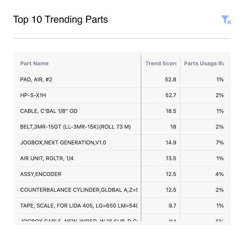
Task: Select the HP-S-X1H part row
Action: point(35,95)
